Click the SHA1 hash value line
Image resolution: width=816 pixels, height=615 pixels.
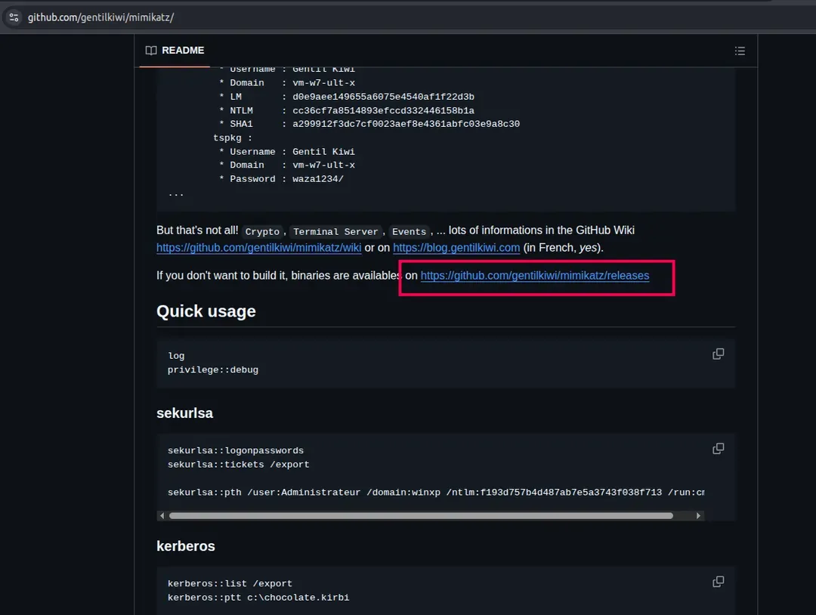(369, 124)
